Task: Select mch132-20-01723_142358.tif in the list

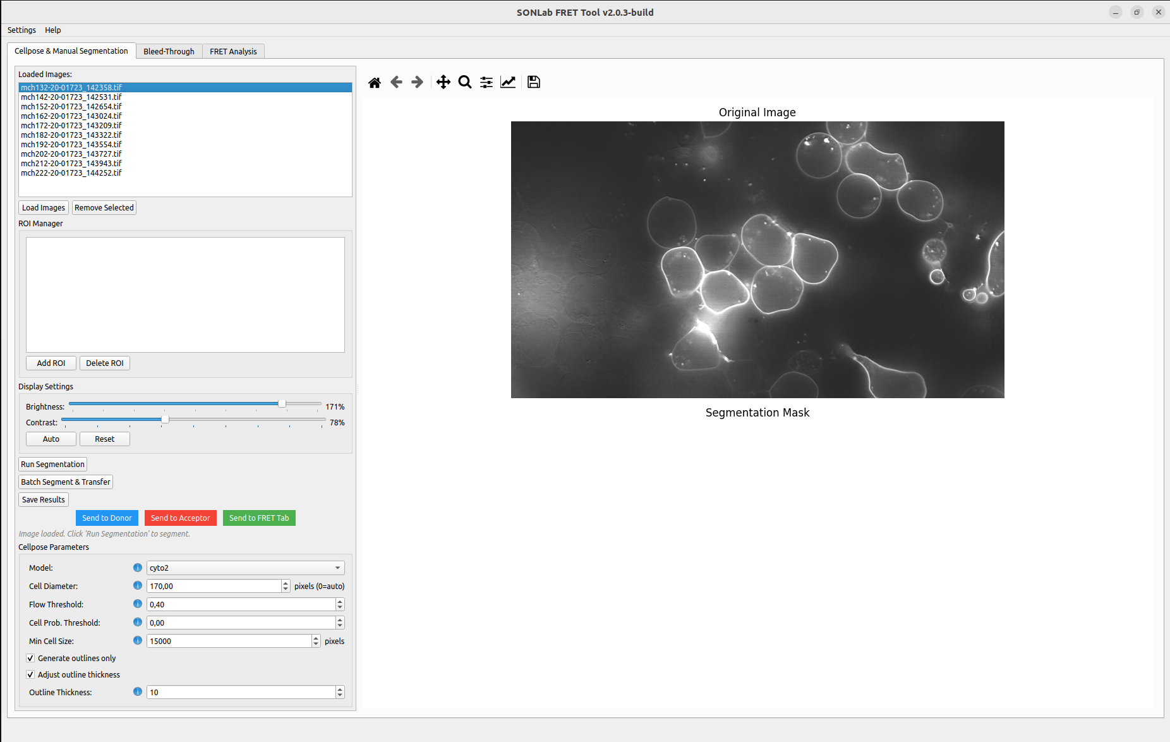Action: [x=185, y=87]
